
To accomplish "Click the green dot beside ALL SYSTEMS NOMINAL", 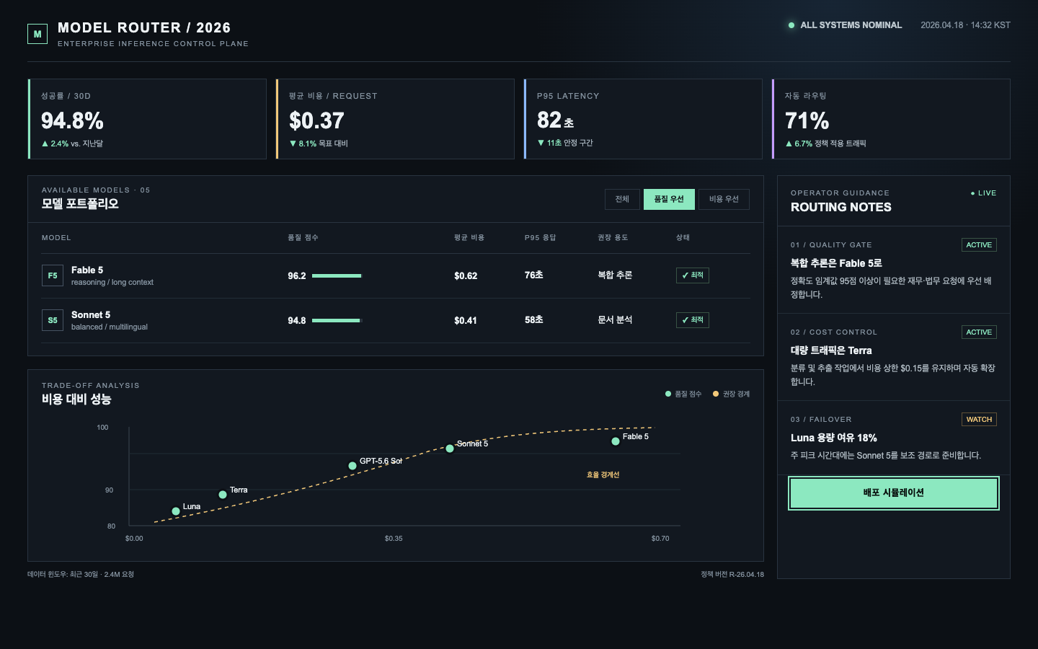I will pyautogui.click(x=791, y=25).
